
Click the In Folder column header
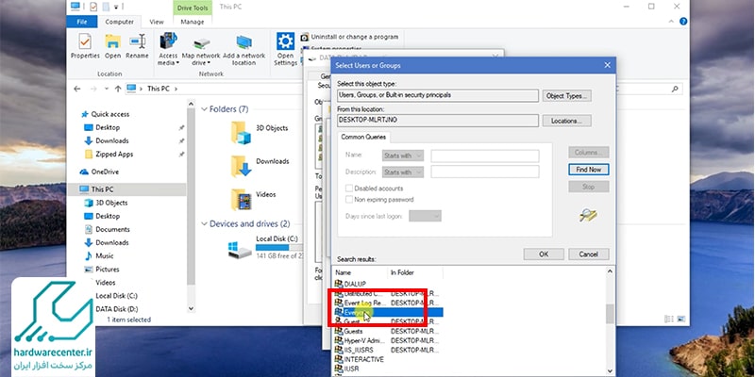click(x=415, y=272)
